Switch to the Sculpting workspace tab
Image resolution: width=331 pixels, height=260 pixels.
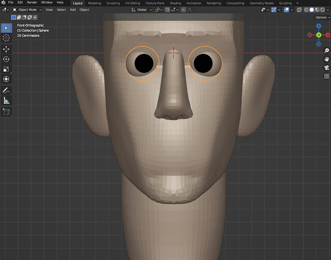coord(113,3)
